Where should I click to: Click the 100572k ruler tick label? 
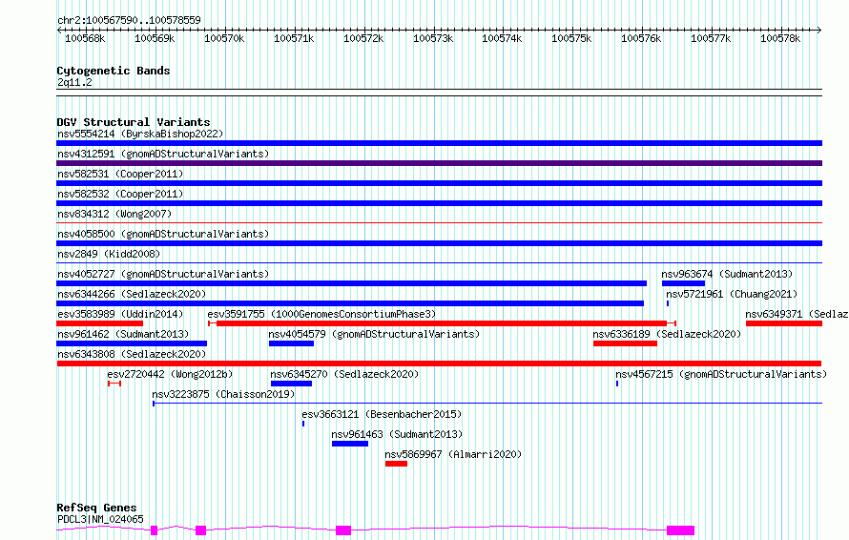tap(363, 38)
